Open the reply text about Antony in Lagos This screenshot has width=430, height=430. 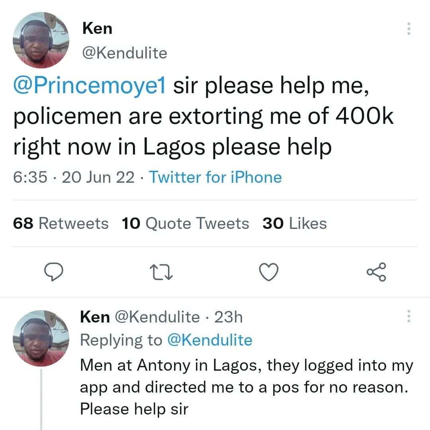246,387
